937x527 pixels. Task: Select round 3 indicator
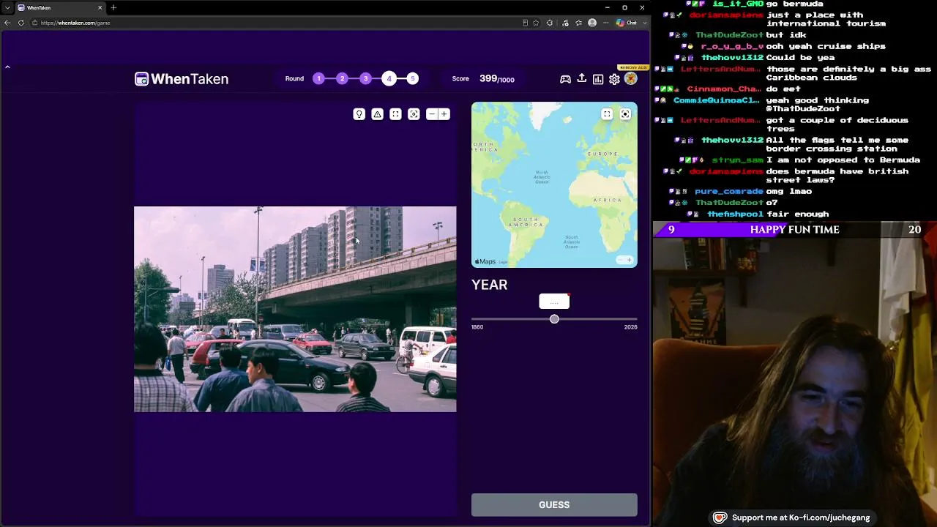tap(365, 78)
